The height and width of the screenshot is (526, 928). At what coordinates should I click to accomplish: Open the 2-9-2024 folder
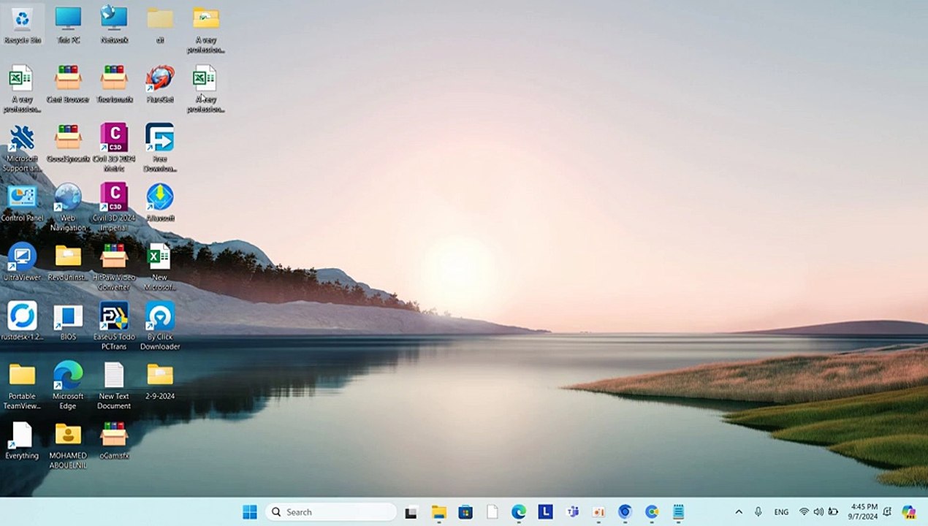(160, 376)
